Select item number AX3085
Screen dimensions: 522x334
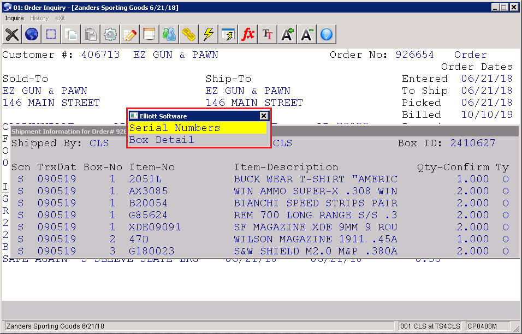click(x=148, y=191)
